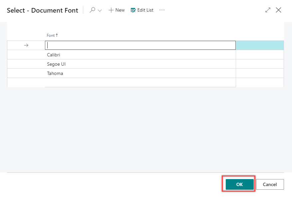Expand the search options chevron
This screenshot has height=197, width=292.
click(x=100, y=10)
